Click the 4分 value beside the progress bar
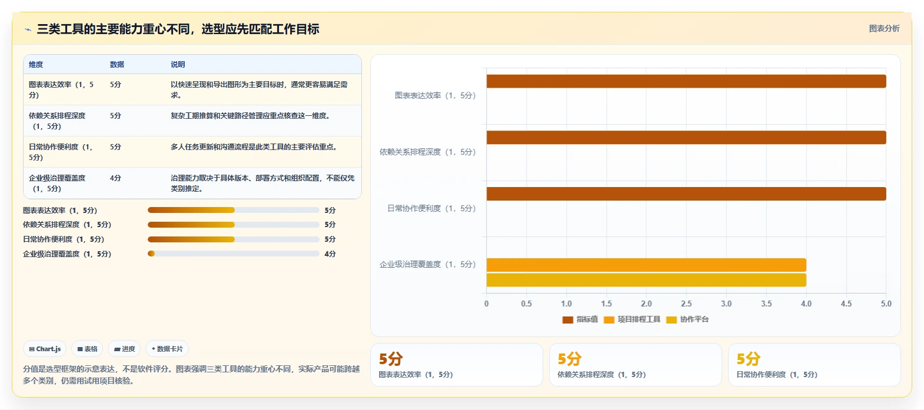Screen dimensions: 924x410 [x=330, y=254]
